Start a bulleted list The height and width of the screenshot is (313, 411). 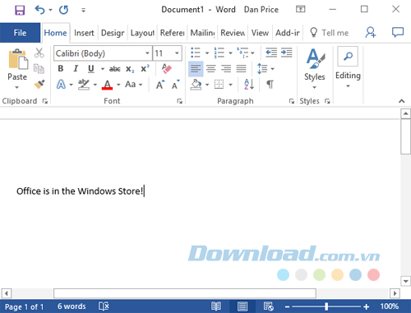coord(196,53)
